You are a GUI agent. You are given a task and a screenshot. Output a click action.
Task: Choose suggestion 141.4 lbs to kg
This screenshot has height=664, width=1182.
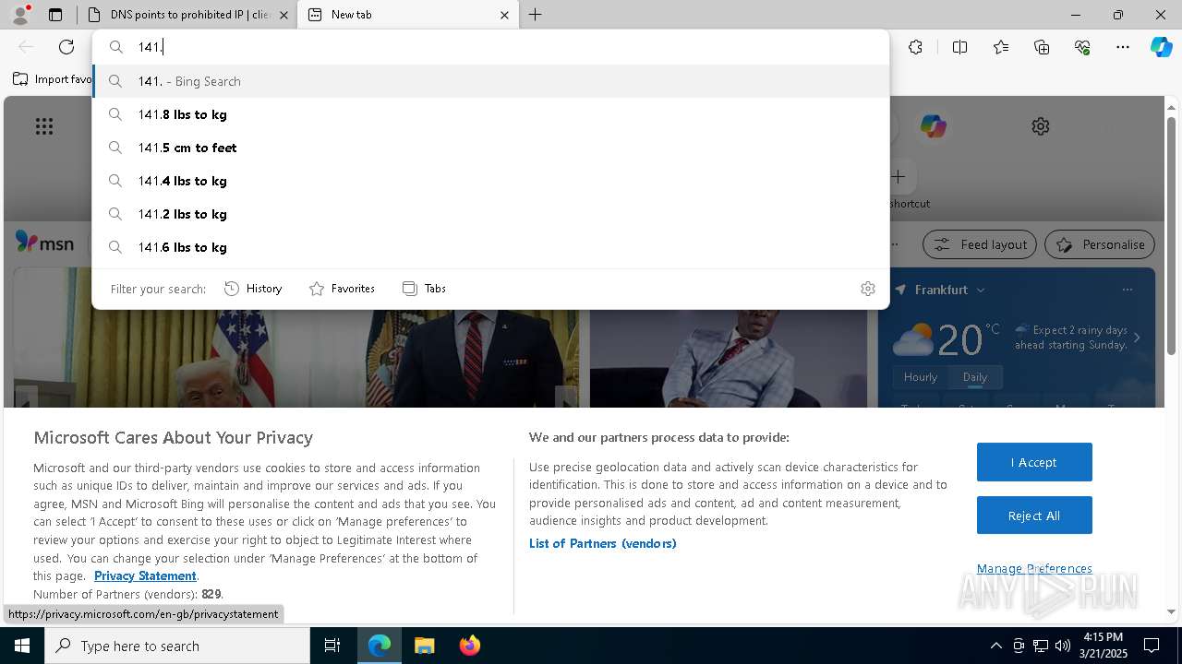[491, 181]
